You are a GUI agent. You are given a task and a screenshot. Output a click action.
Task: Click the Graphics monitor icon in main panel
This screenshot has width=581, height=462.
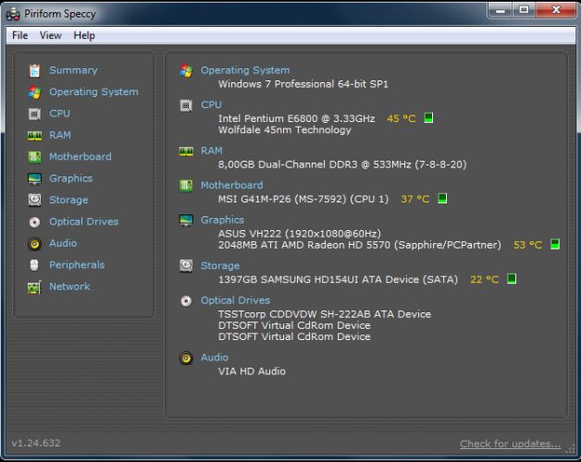pos(186,220)
